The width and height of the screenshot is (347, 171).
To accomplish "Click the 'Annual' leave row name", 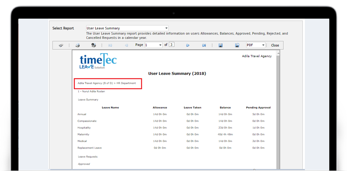I will point(82,114).
